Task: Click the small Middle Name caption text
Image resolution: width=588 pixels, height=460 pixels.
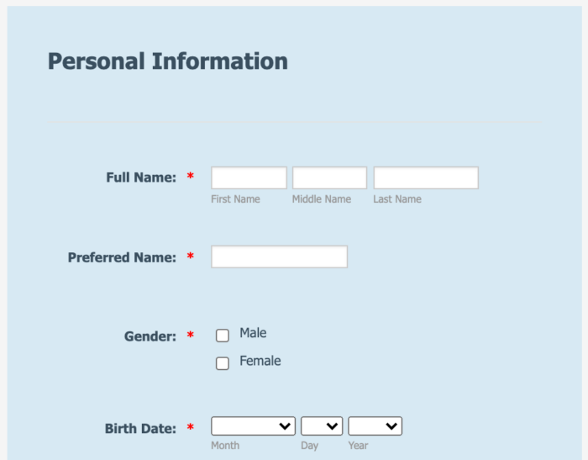Action: point(322,199)
